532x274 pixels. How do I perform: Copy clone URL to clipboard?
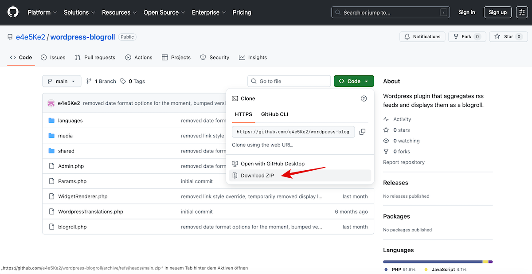tap(362, 132)
